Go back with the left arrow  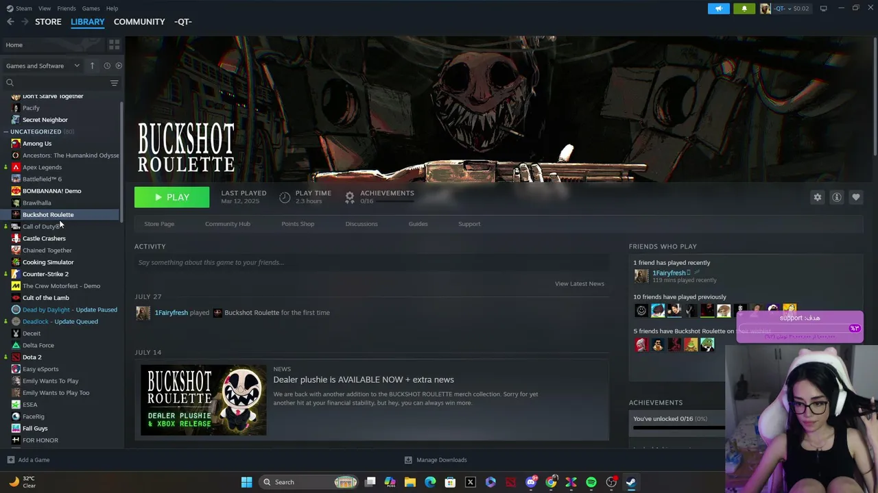coord(10,22)
